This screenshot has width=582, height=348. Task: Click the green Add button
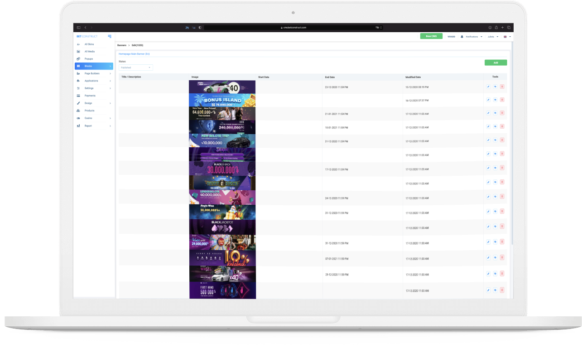click(x=495, y=63)
